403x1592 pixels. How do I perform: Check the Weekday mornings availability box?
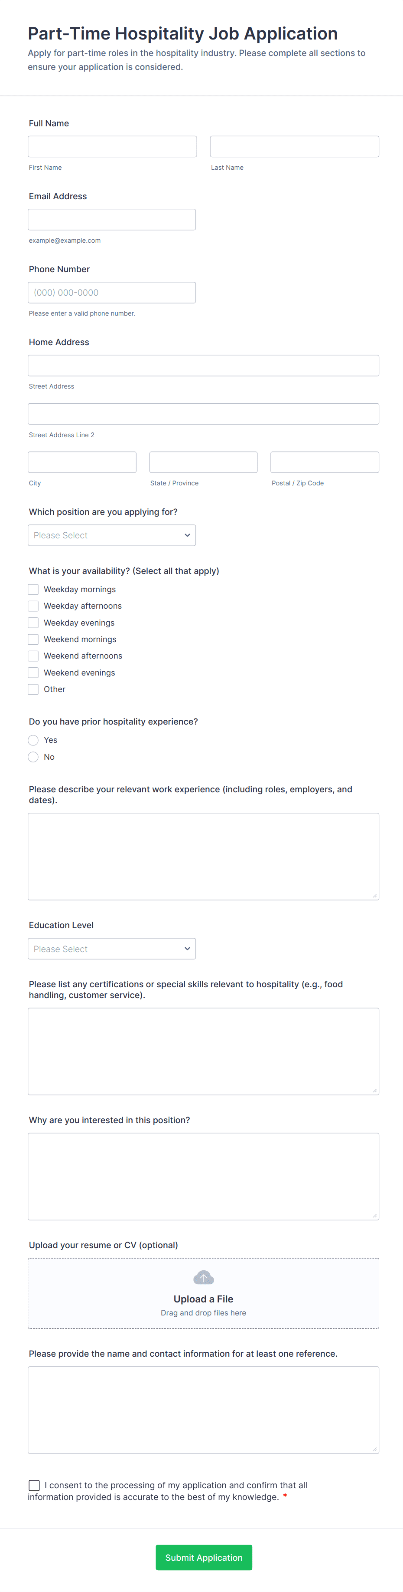pyautogui.click(x=32, y=589)
